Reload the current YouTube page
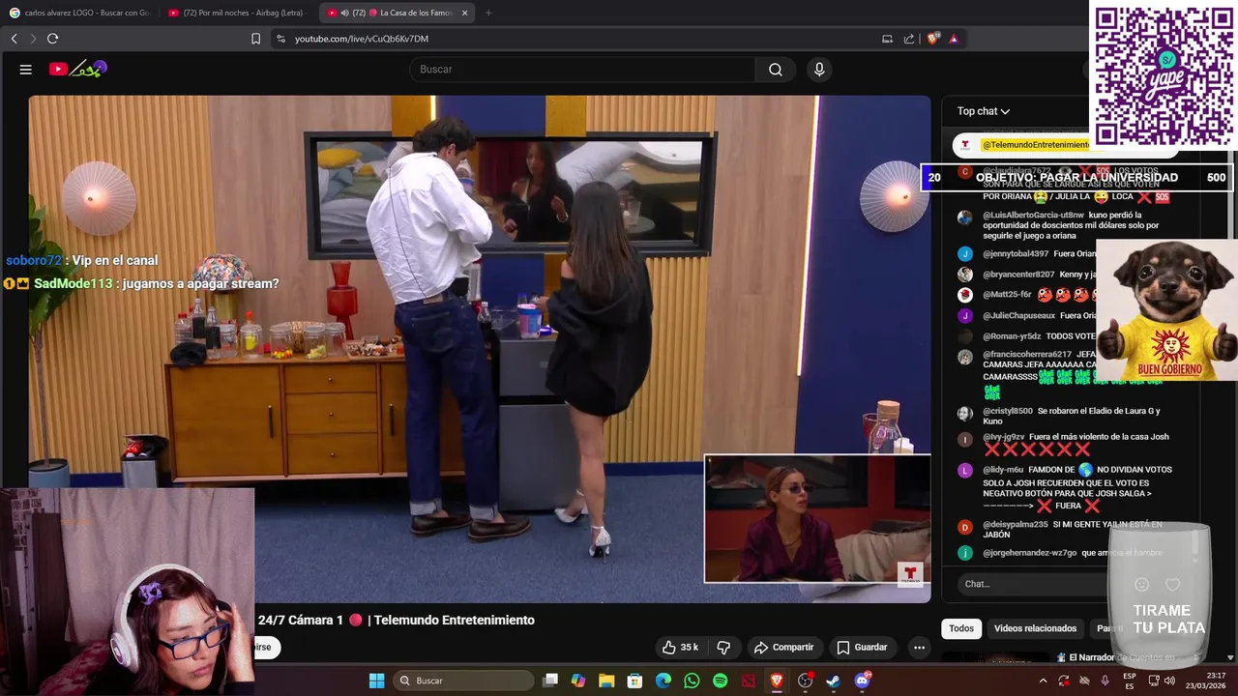The image size is (1238, 696). [52, 39]
